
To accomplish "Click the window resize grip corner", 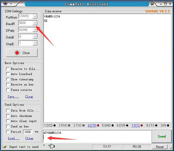I will [x=171, y=148].
